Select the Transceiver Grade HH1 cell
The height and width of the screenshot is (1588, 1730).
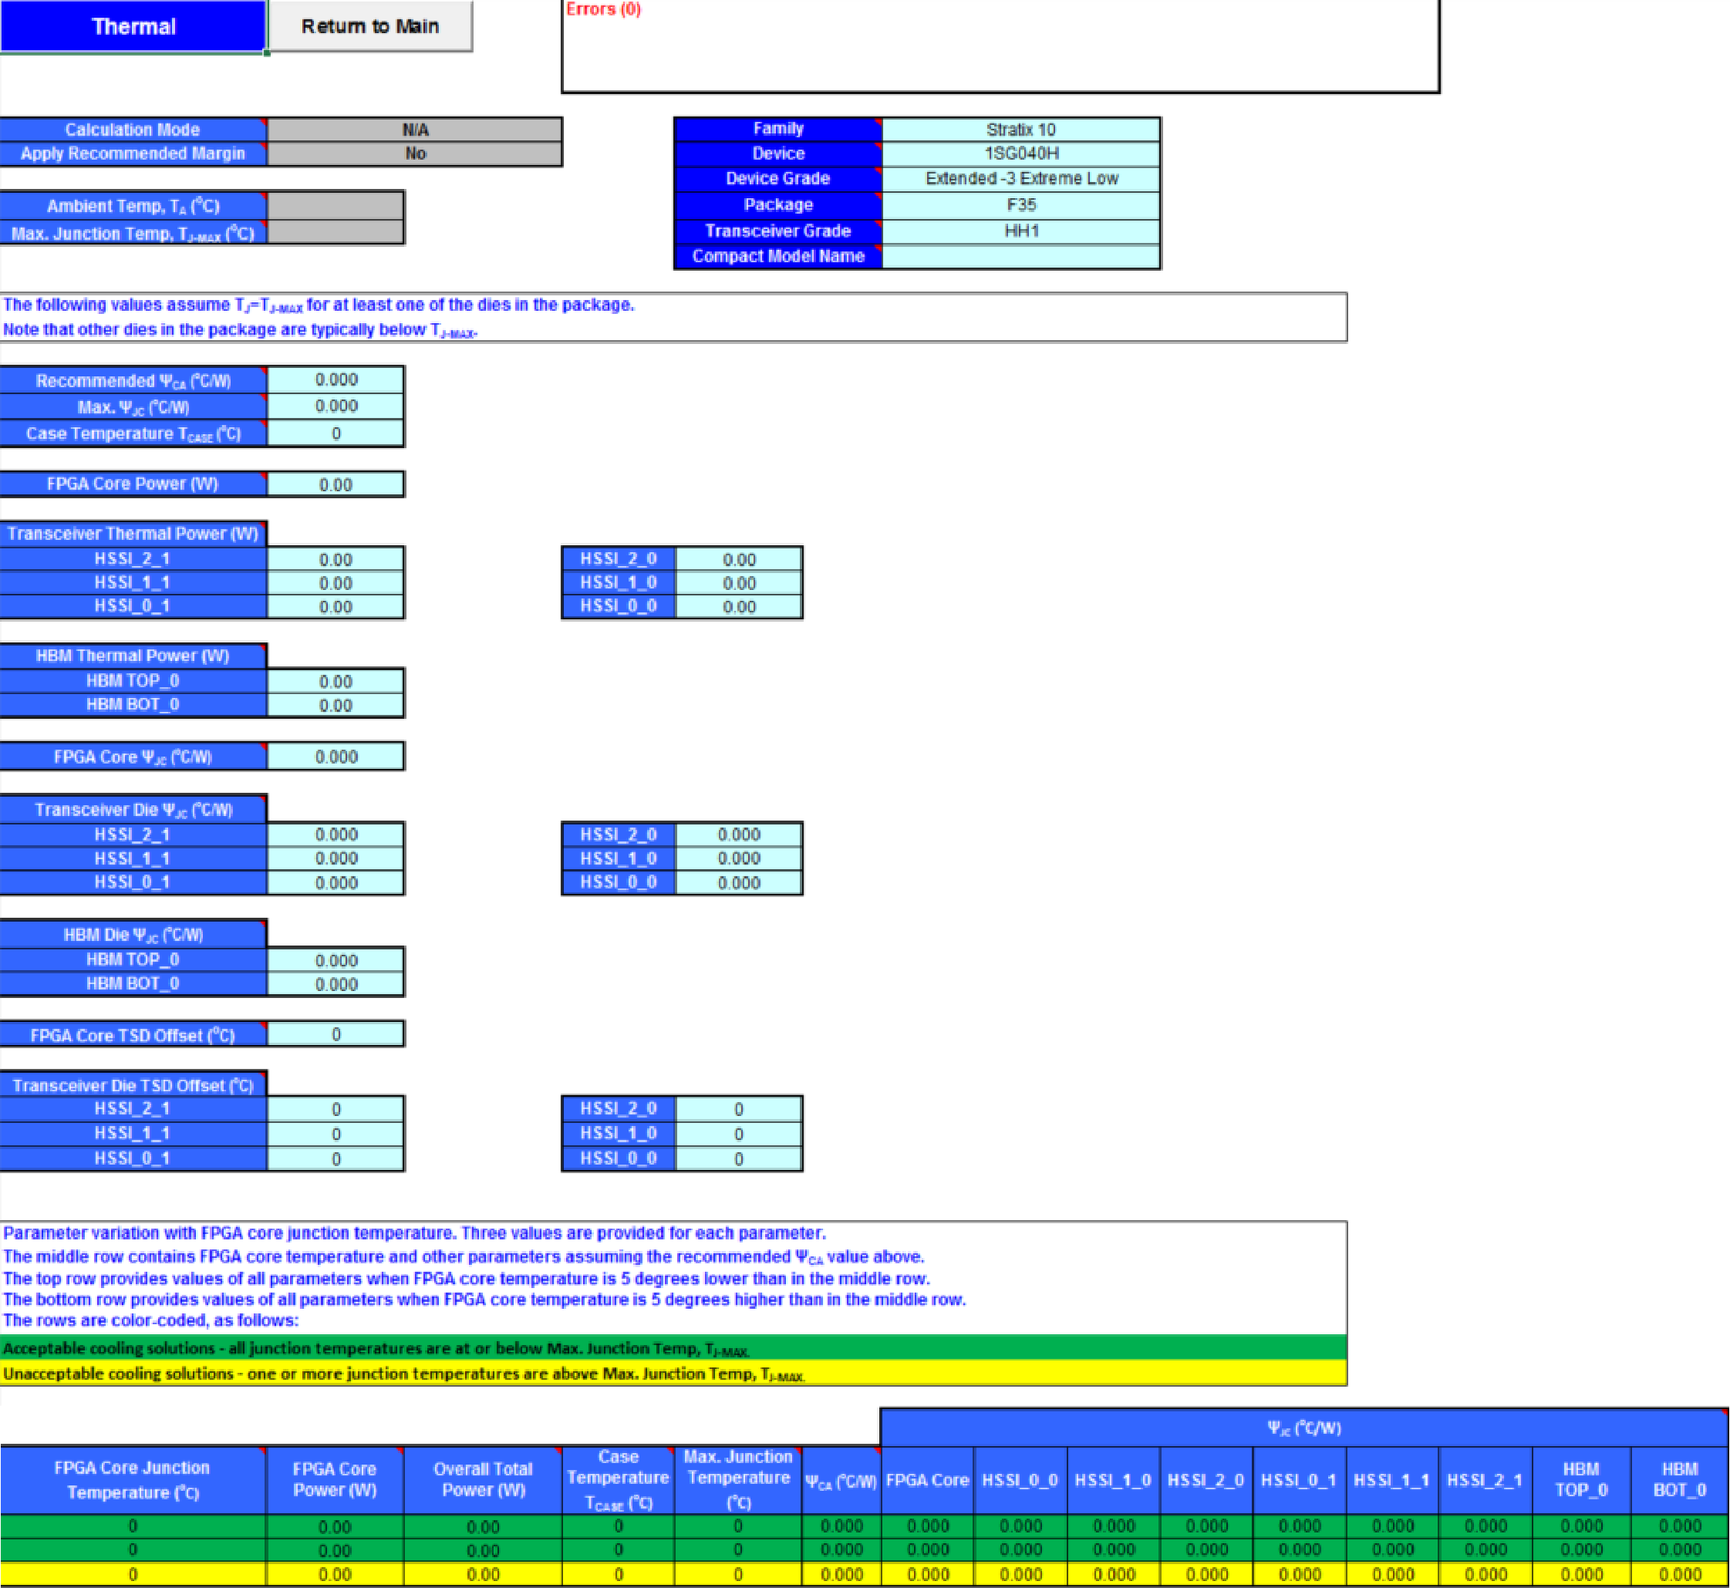point(1020,231)
